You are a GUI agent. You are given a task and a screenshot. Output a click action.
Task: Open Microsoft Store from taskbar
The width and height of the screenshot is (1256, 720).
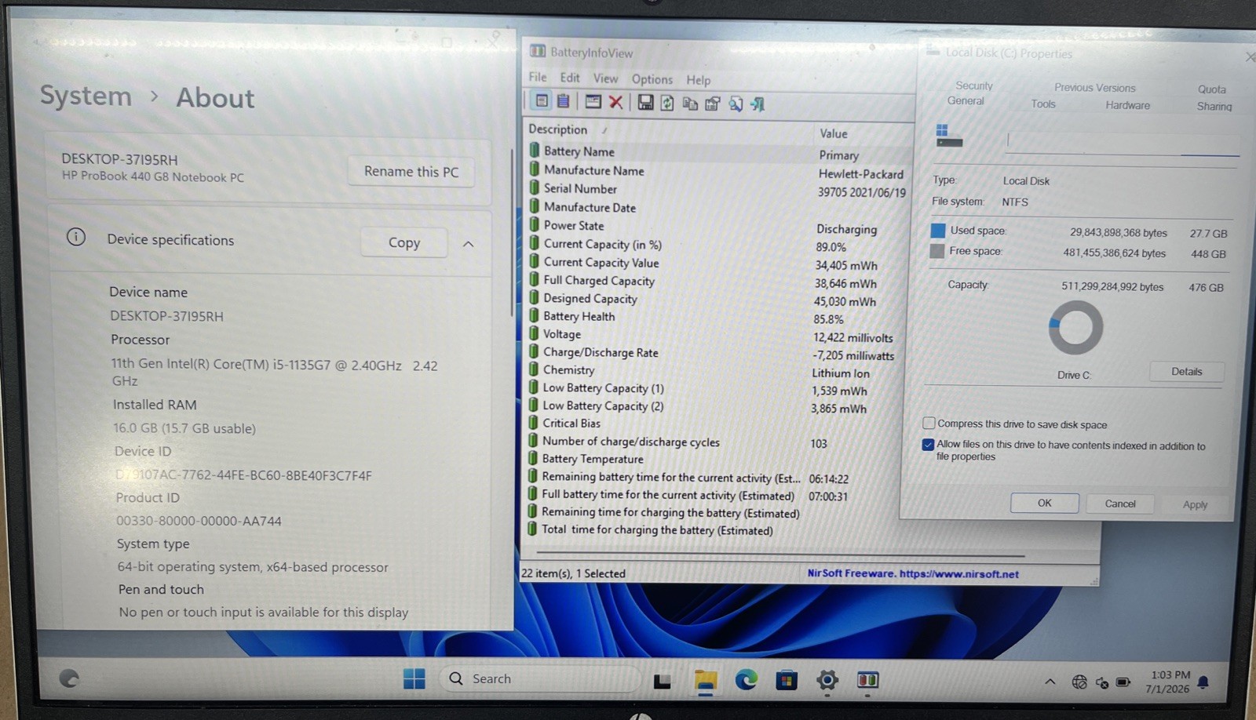click(787, 680)
